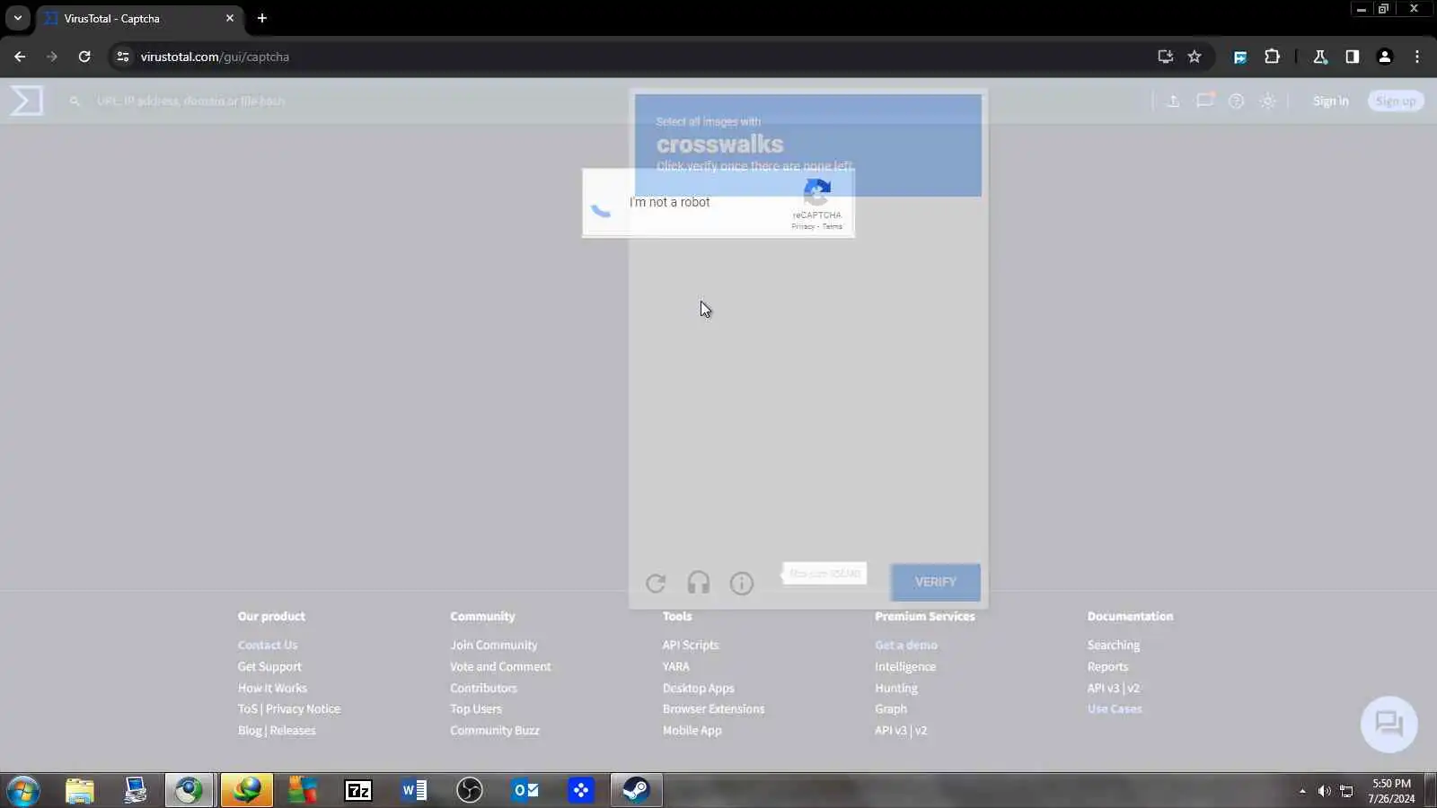Open the YARA link

[676, 666]
